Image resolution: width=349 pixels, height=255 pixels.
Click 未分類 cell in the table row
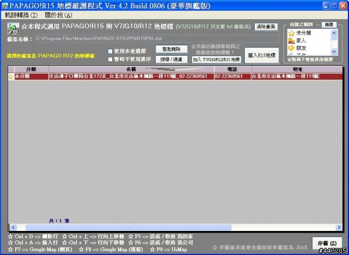[x=32, y=76]
